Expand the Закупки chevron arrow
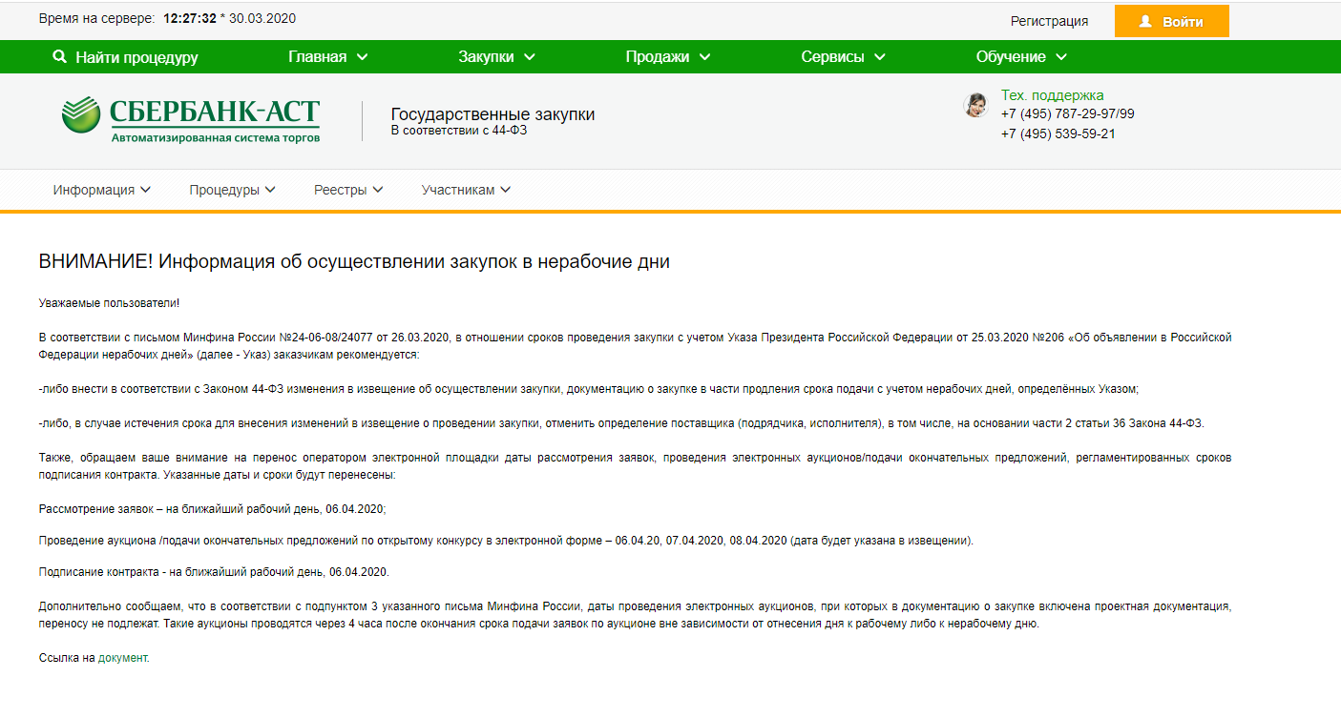The width and height of the screenshot is (1341, 718). [529, 57]
